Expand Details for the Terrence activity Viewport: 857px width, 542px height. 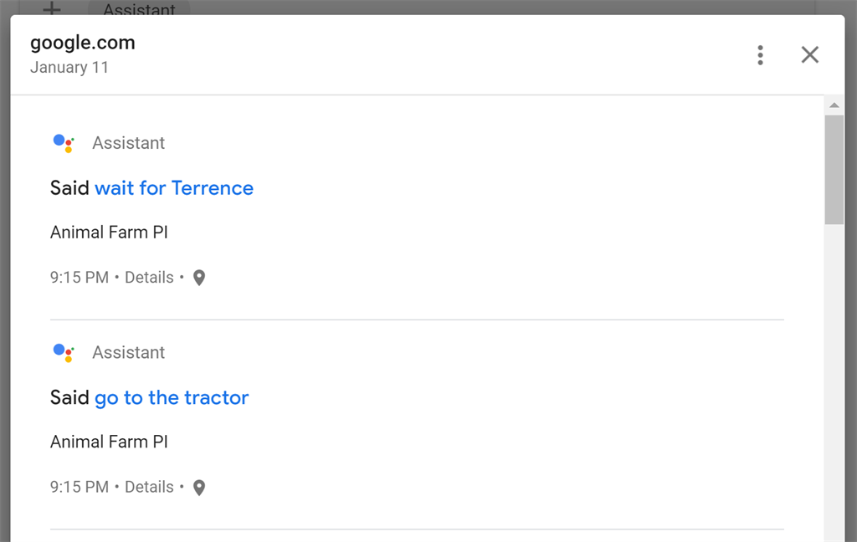[x=149, y=277]
